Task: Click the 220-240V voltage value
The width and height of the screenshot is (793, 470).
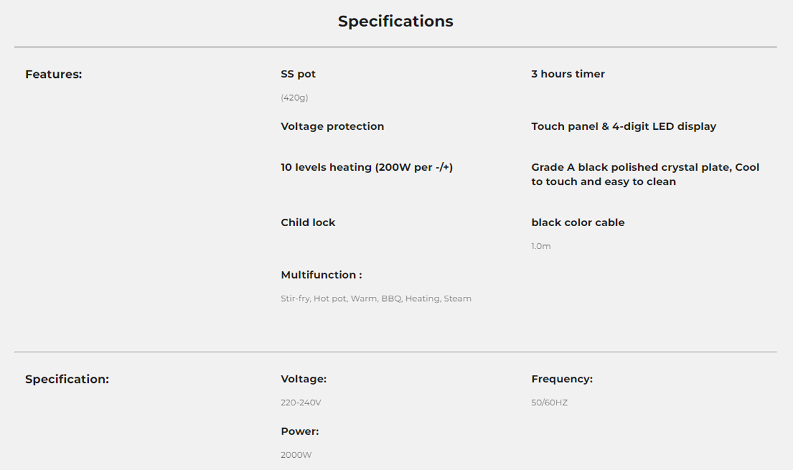Action: tap(301, 403)
